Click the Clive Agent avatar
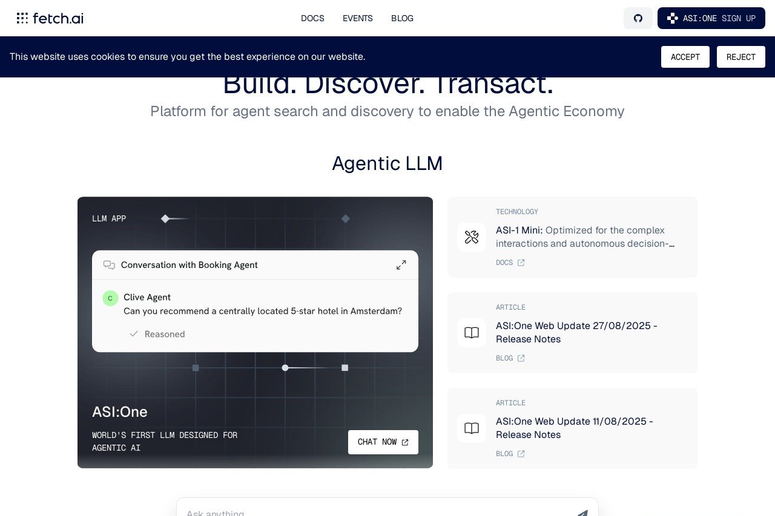Screen dimensions: 775x516 (x=110, y=298)
